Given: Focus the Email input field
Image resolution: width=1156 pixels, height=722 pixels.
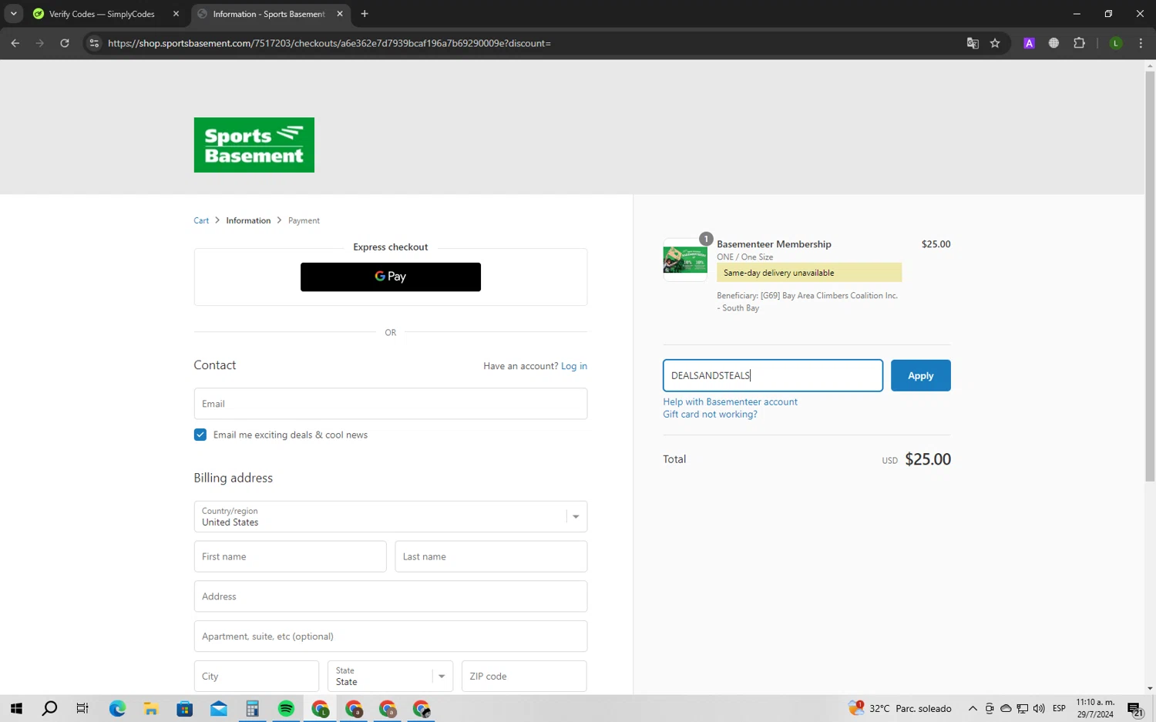Looking at the screenshot, I should [x=391, y=404].
